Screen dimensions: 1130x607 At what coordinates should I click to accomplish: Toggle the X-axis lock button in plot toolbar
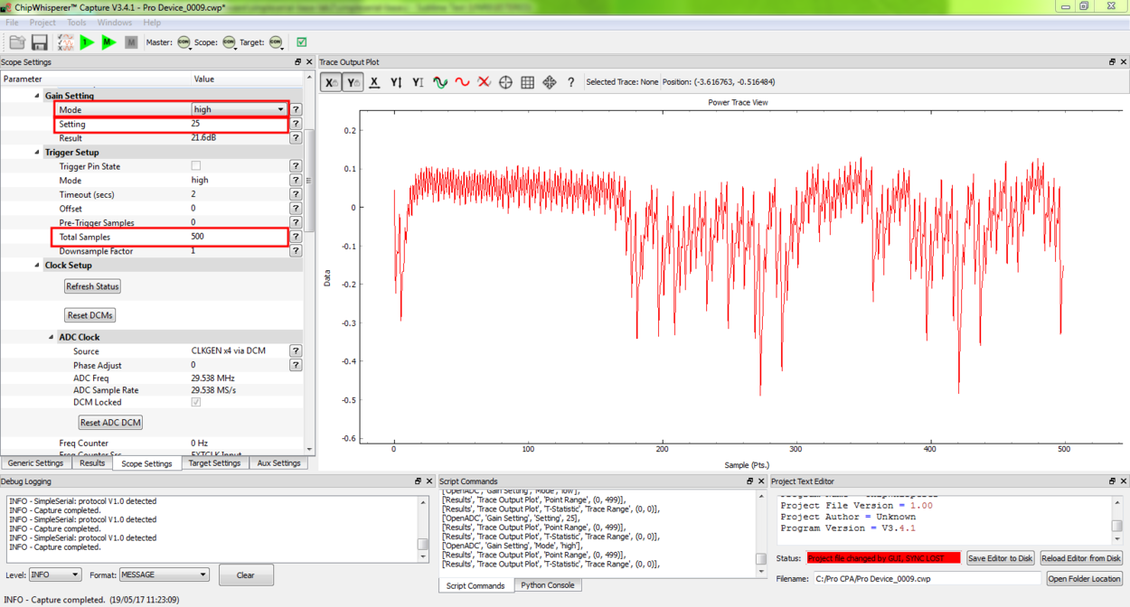331,82
